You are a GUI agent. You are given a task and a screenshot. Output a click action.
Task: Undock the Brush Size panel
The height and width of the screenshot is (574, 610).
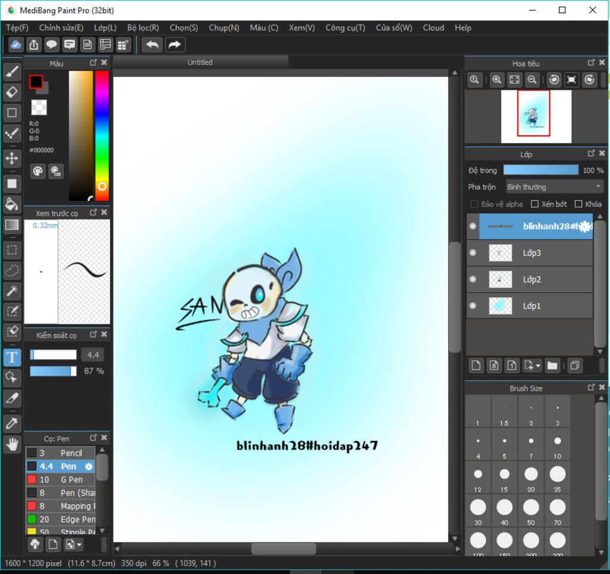(592, 388)
